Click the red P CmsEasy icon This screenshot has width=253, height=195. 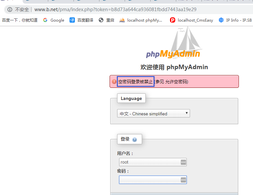click(173, 20)
